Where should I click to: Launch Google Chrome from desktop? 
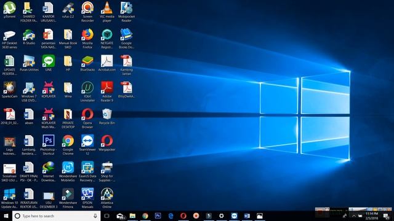click(x=68, y=145)
